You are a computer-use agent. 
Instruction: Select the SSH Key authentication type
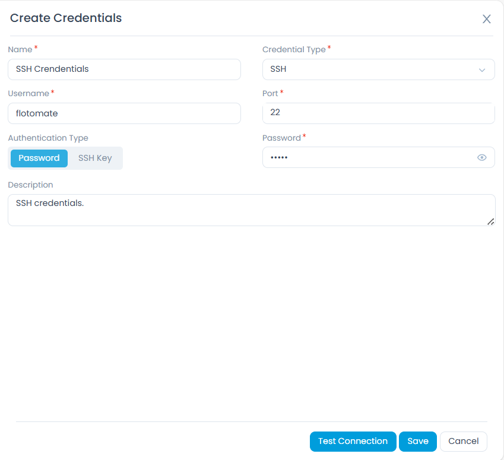(95, 158)
